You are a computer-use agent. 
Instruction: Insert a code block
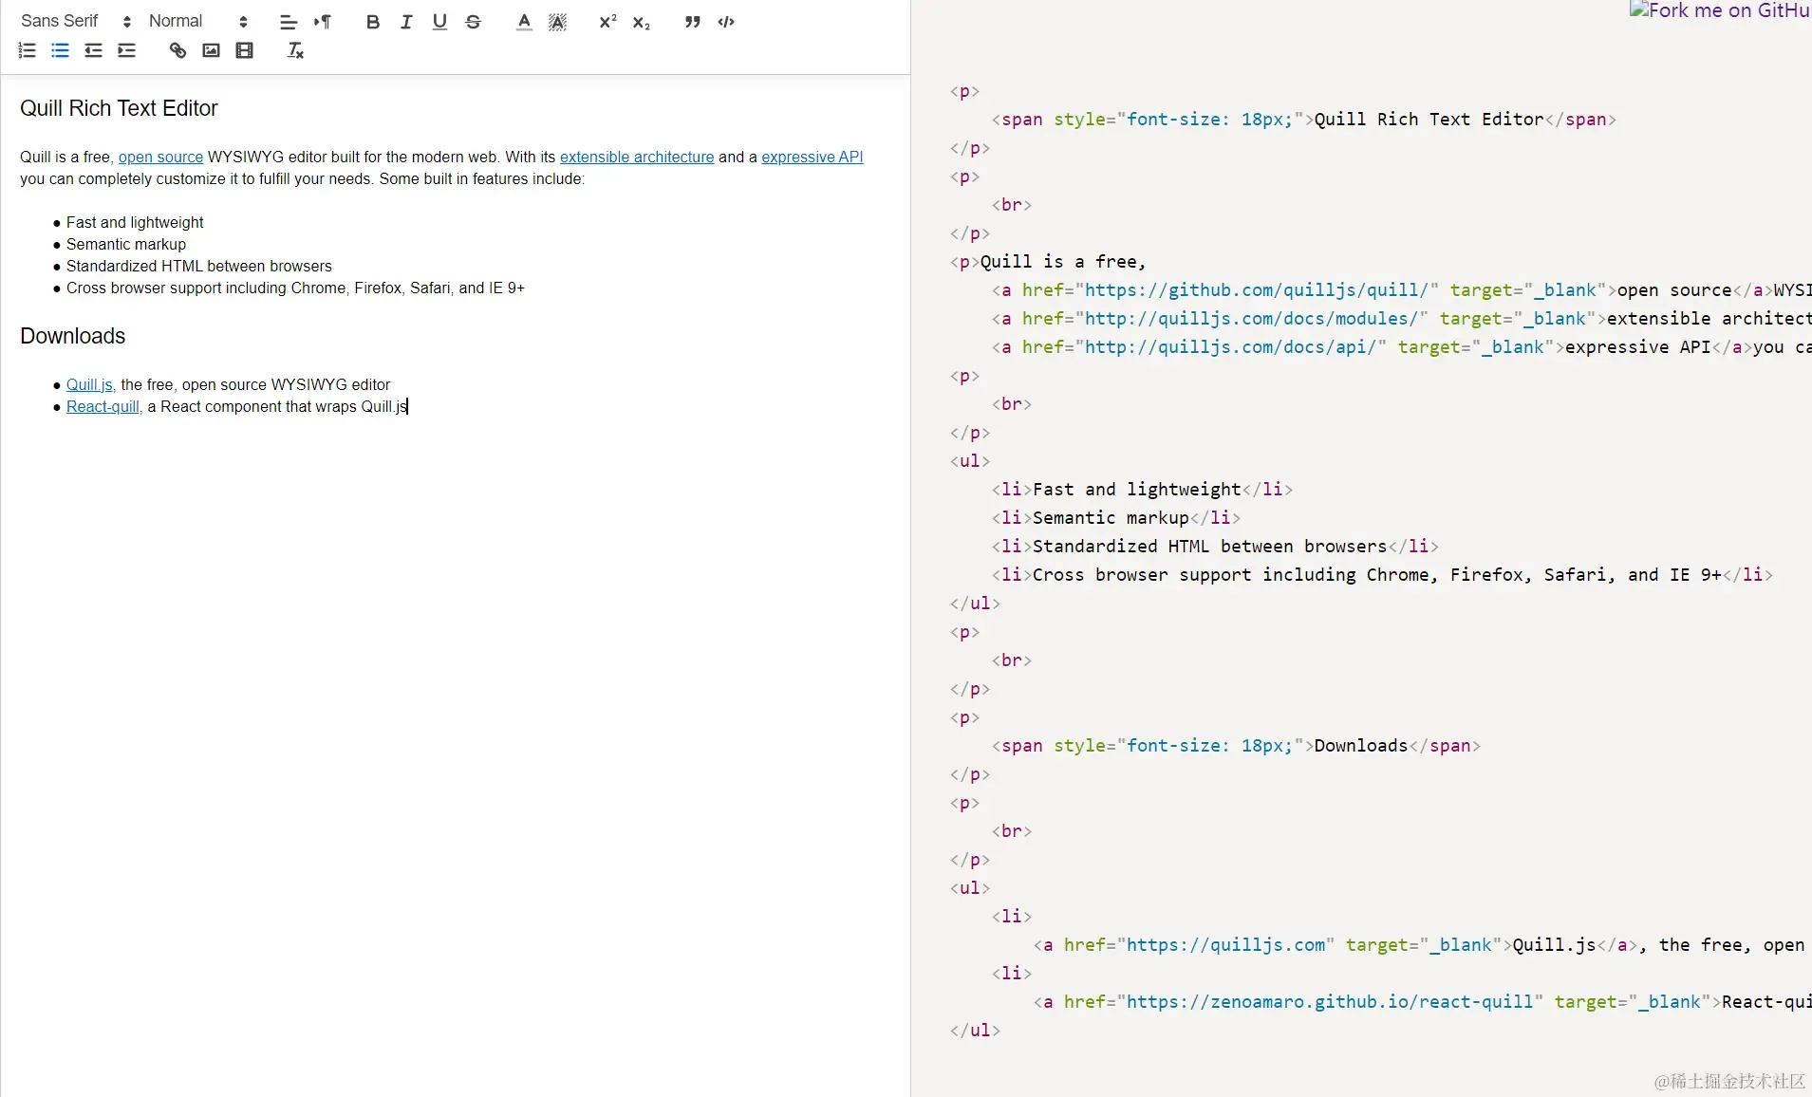726,22
